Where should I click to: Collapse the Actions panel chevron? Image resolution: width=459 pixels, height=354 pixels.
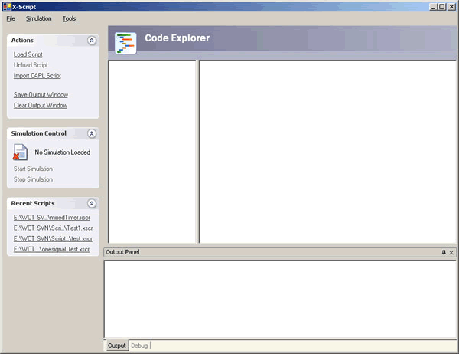[x=91, y=41]
